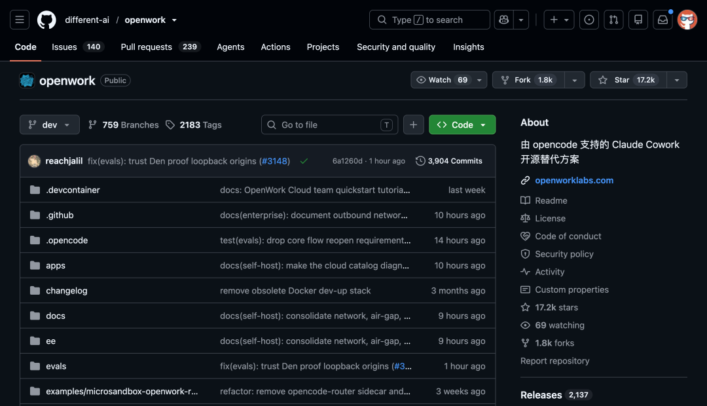Open the .github folder

pos(60,215)
